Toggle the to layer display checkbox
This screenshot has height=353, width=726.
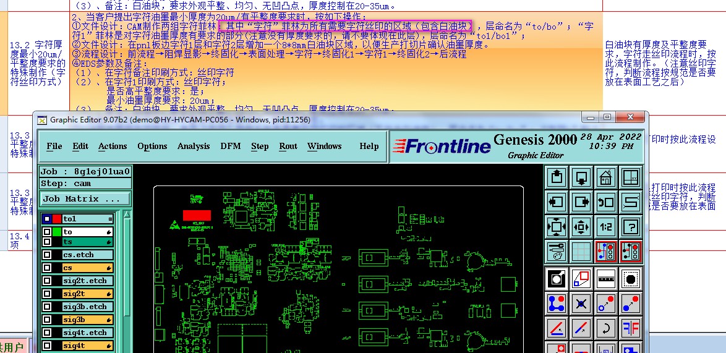pos(47,231)
